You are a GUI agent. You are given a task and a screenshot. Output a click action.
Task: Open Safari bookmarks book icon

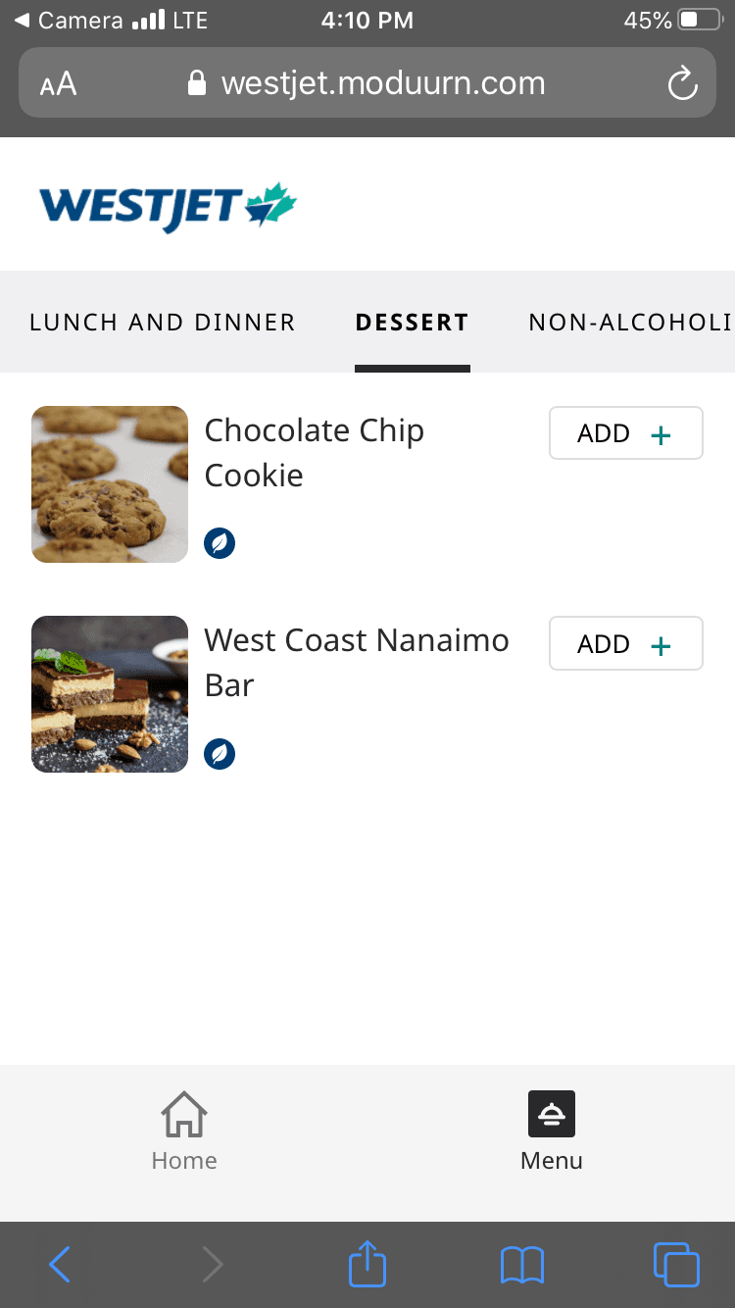tap(521, 1265)
